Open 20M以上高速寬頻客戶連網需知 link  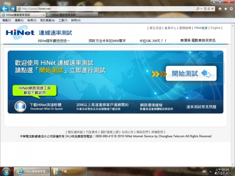[102, 107]
